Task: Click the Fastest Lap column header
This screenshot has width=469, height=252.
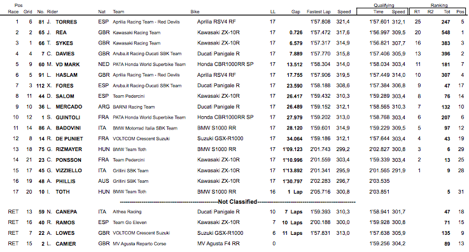Action: pos(319,11)
